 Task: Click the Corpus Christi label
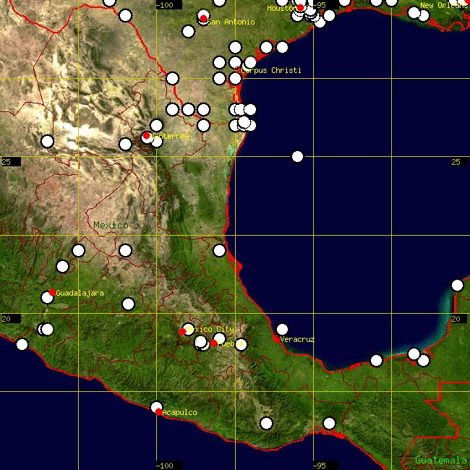(x=270, y=70)
